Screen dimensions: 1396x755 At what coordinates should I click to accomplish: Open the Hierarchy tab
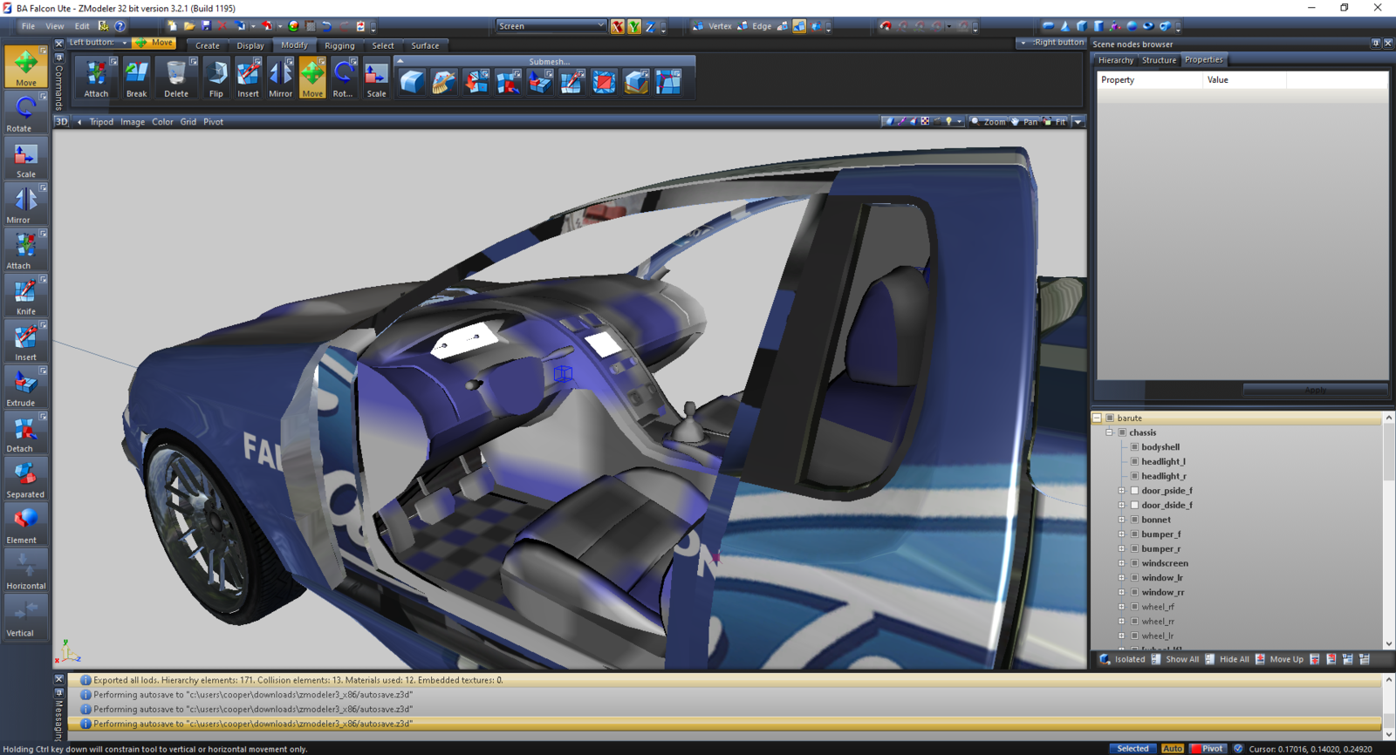click(x=1115, y=60)
